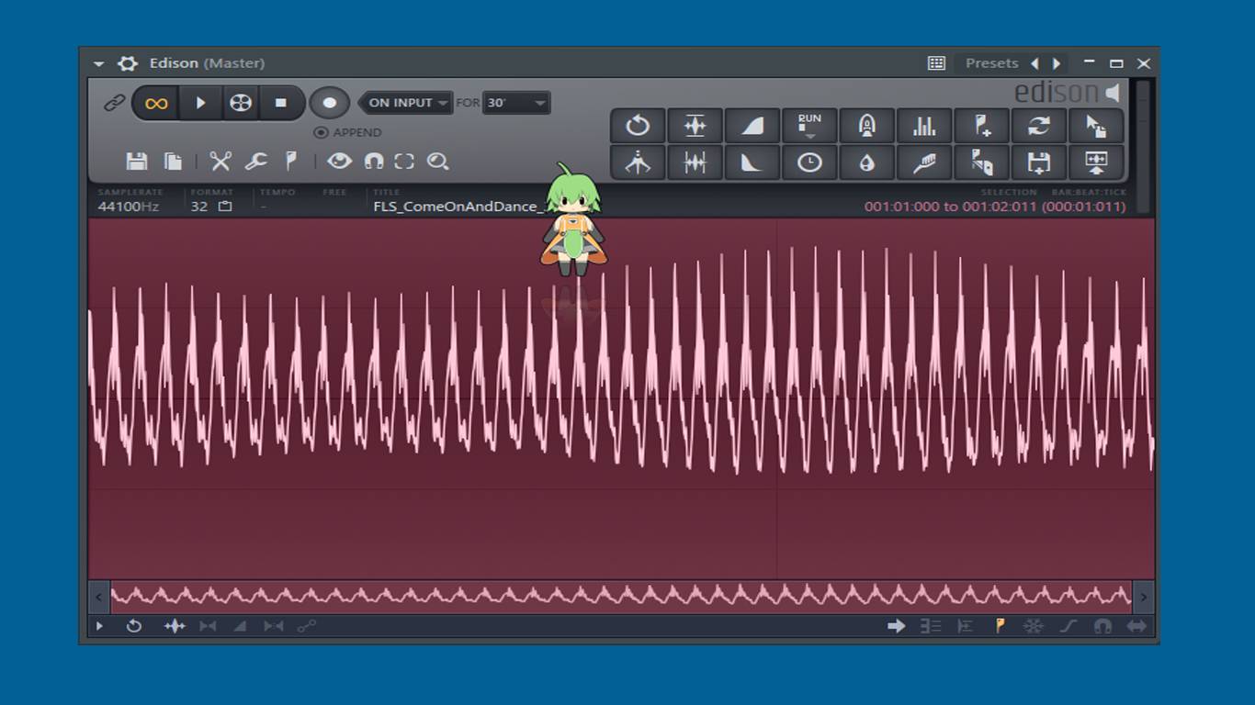Click the flag with plus add-marker icon
The height and width of the screenshot is (705, 1255).
[x=981, y=126]
